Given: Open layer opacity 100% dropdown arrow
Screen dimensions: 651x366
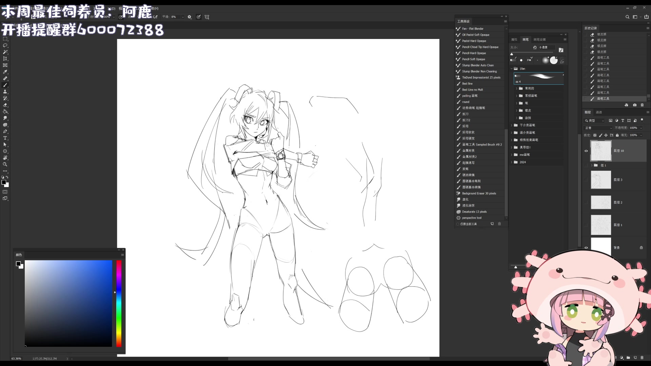Looking at the screenshot, I should [x=641, y=128].
